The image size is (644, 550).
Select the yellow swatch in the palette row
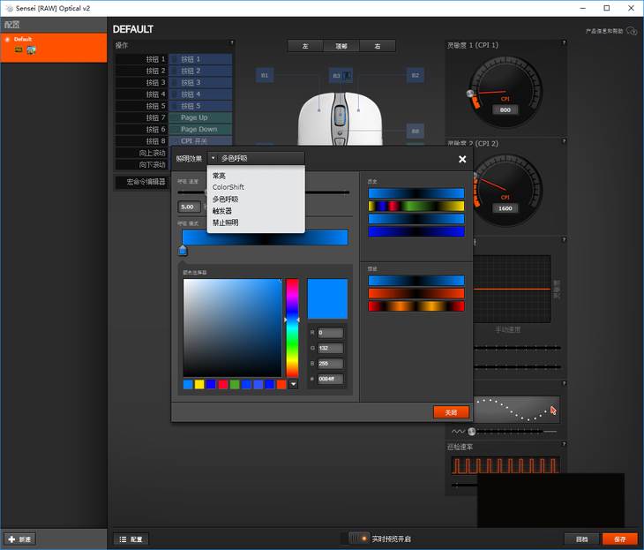[199, 384]
